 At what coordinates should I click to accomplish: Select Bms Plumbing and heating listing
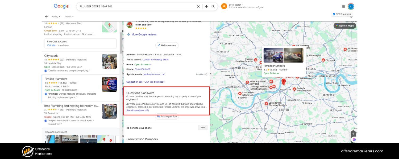[72, 106]
